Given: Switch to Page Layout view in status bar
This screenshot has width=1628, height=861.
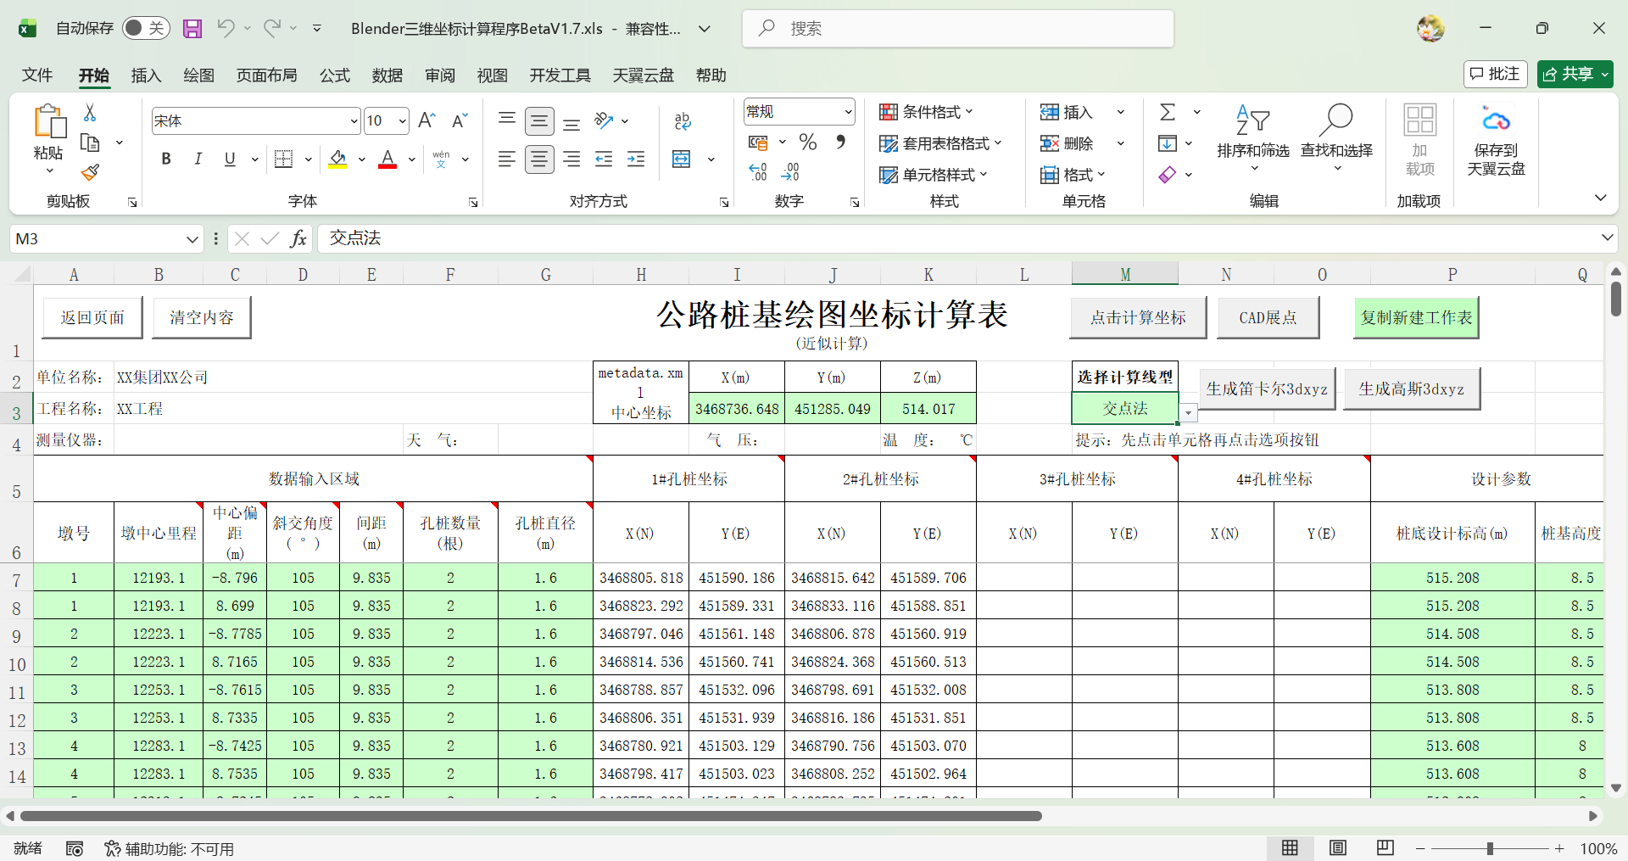Looking at the screenshot, I should point(1338,848).
